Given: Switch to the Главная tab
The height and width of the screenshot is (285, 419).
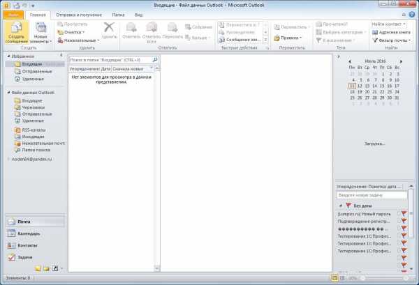Looking at the screenshot, I should [x=38, y=15].
